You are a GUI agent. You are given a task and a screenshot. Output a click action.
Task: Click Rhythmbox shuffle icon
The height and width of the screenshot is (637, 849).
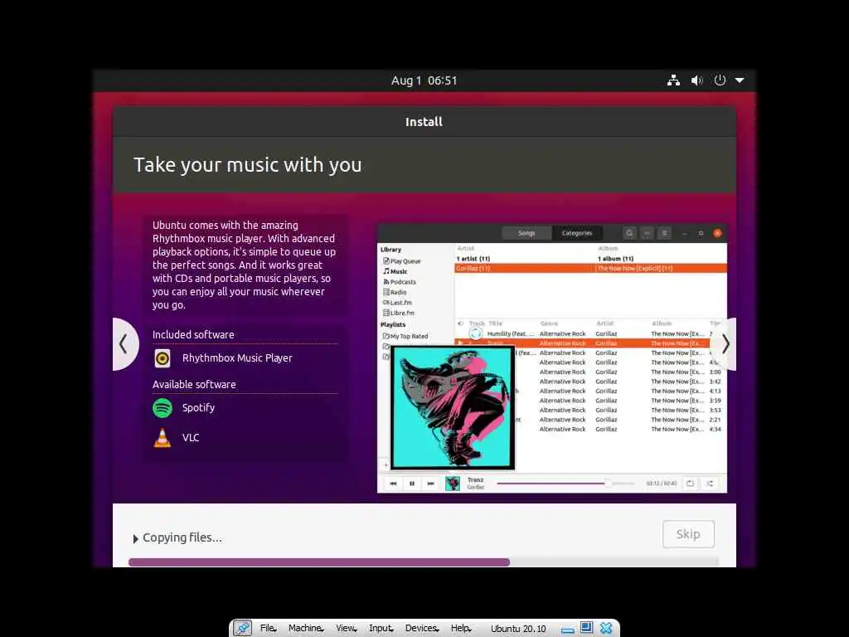coord(710,484)
